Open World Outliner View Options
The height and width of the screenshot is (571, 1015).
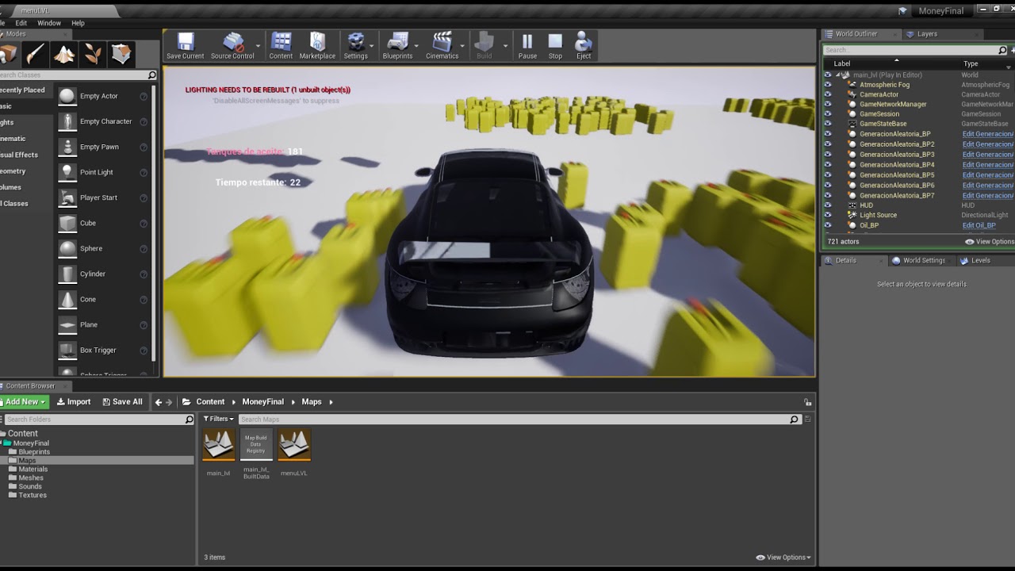point(990,242)
